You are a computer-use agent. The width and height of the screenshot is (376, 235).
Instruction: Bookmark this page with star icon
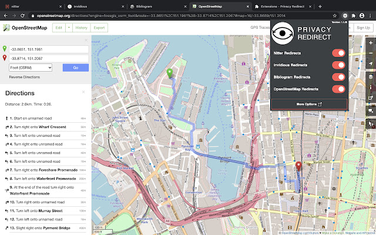(334, 16)
